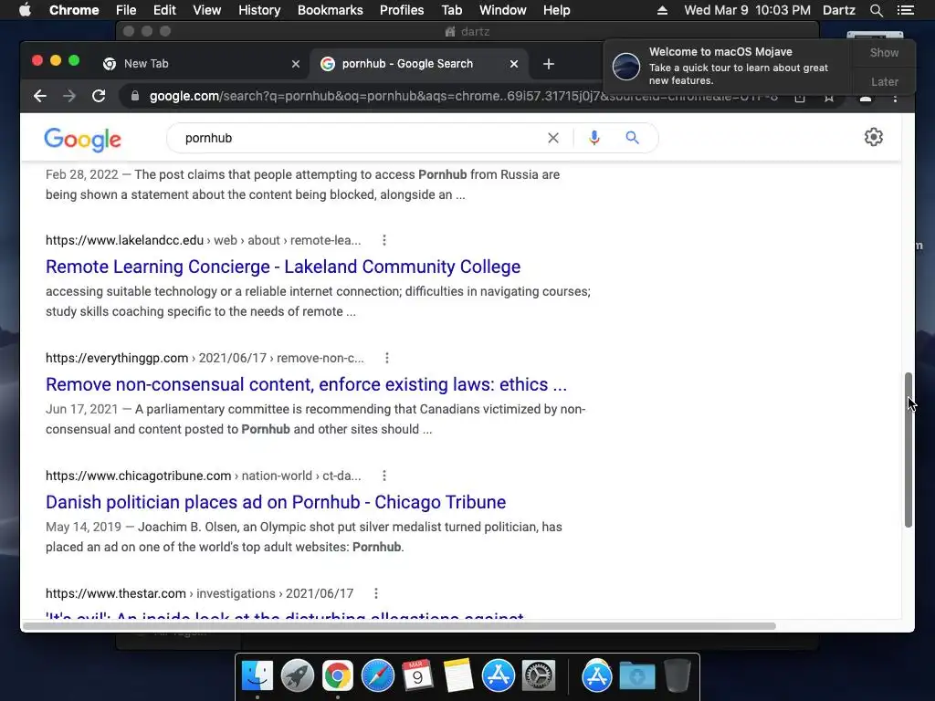Viewport: 935px width, 701px height.
Task: Open System Preferences from the Dock
Action: coord(539,676)
